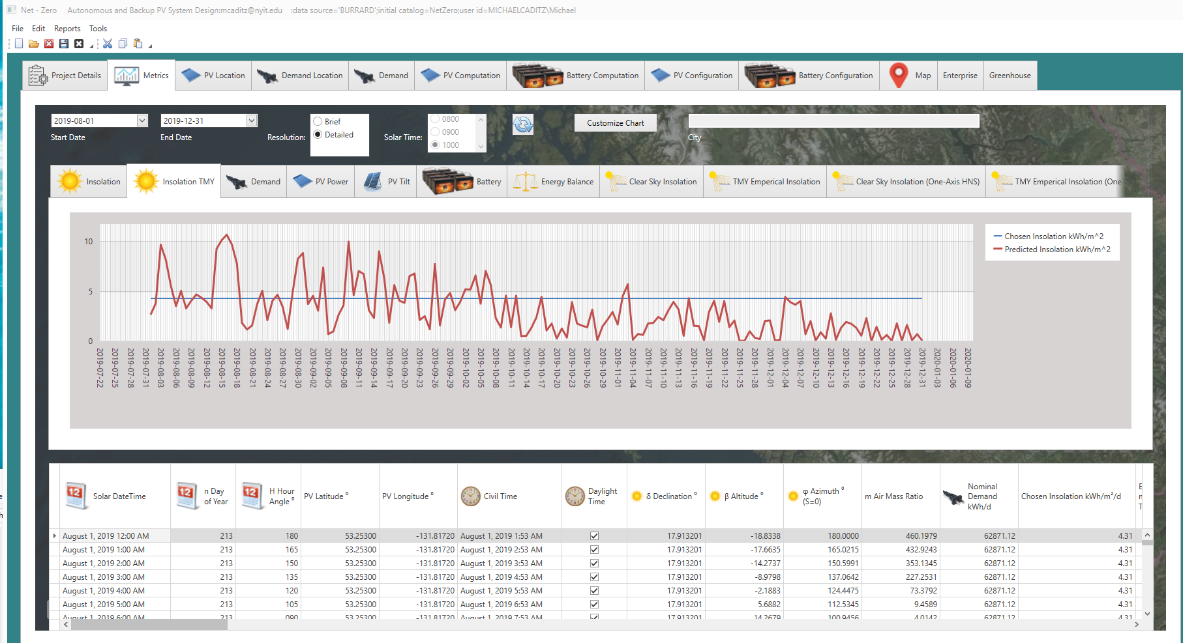Click the chart icon on Metrics tab
Screen dimensions: 1183x643
[x=127, y=76]
